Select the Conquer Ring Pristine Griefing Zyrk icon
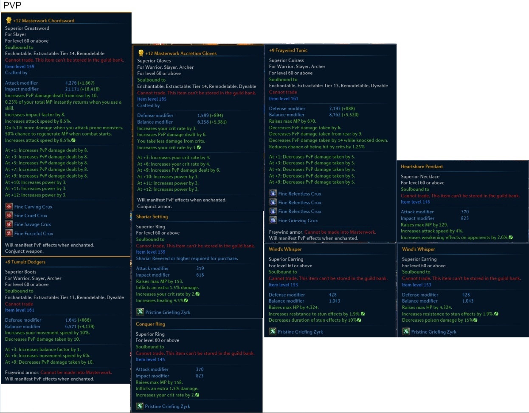 coord(140,406)
